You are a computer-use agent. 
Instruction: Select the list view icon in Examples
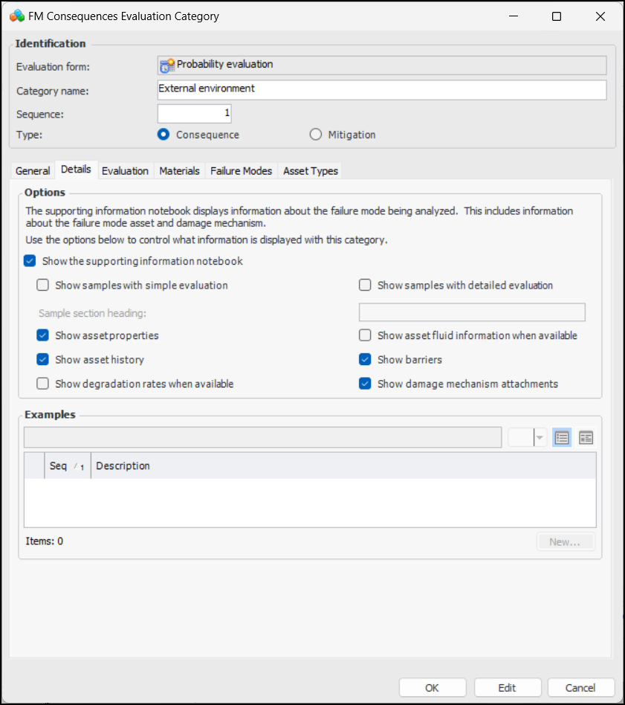[x=562, y=438]
